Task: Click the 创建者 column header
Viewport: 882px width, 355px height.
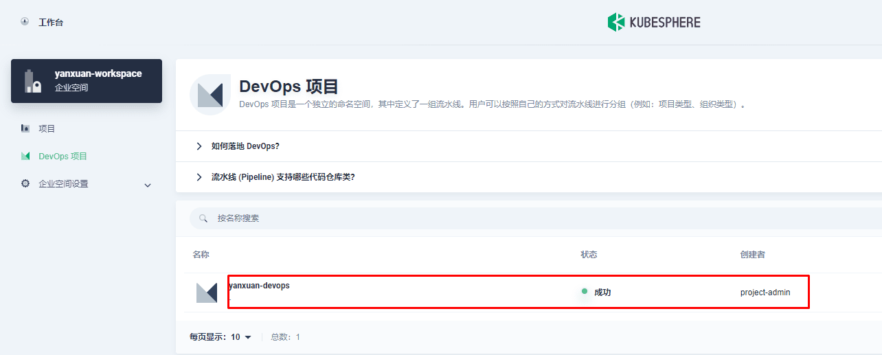Action: 753,255
